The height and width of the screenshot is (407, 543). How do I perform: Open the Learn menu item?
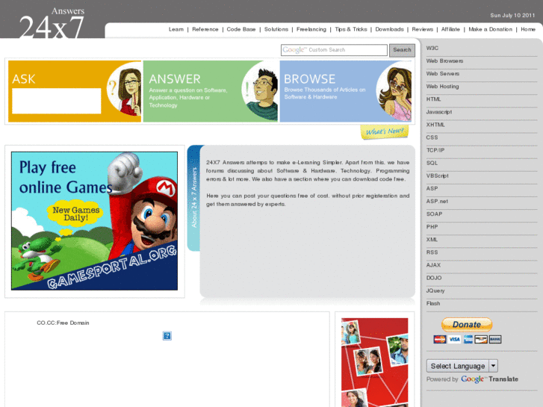[x=176, y=29]
